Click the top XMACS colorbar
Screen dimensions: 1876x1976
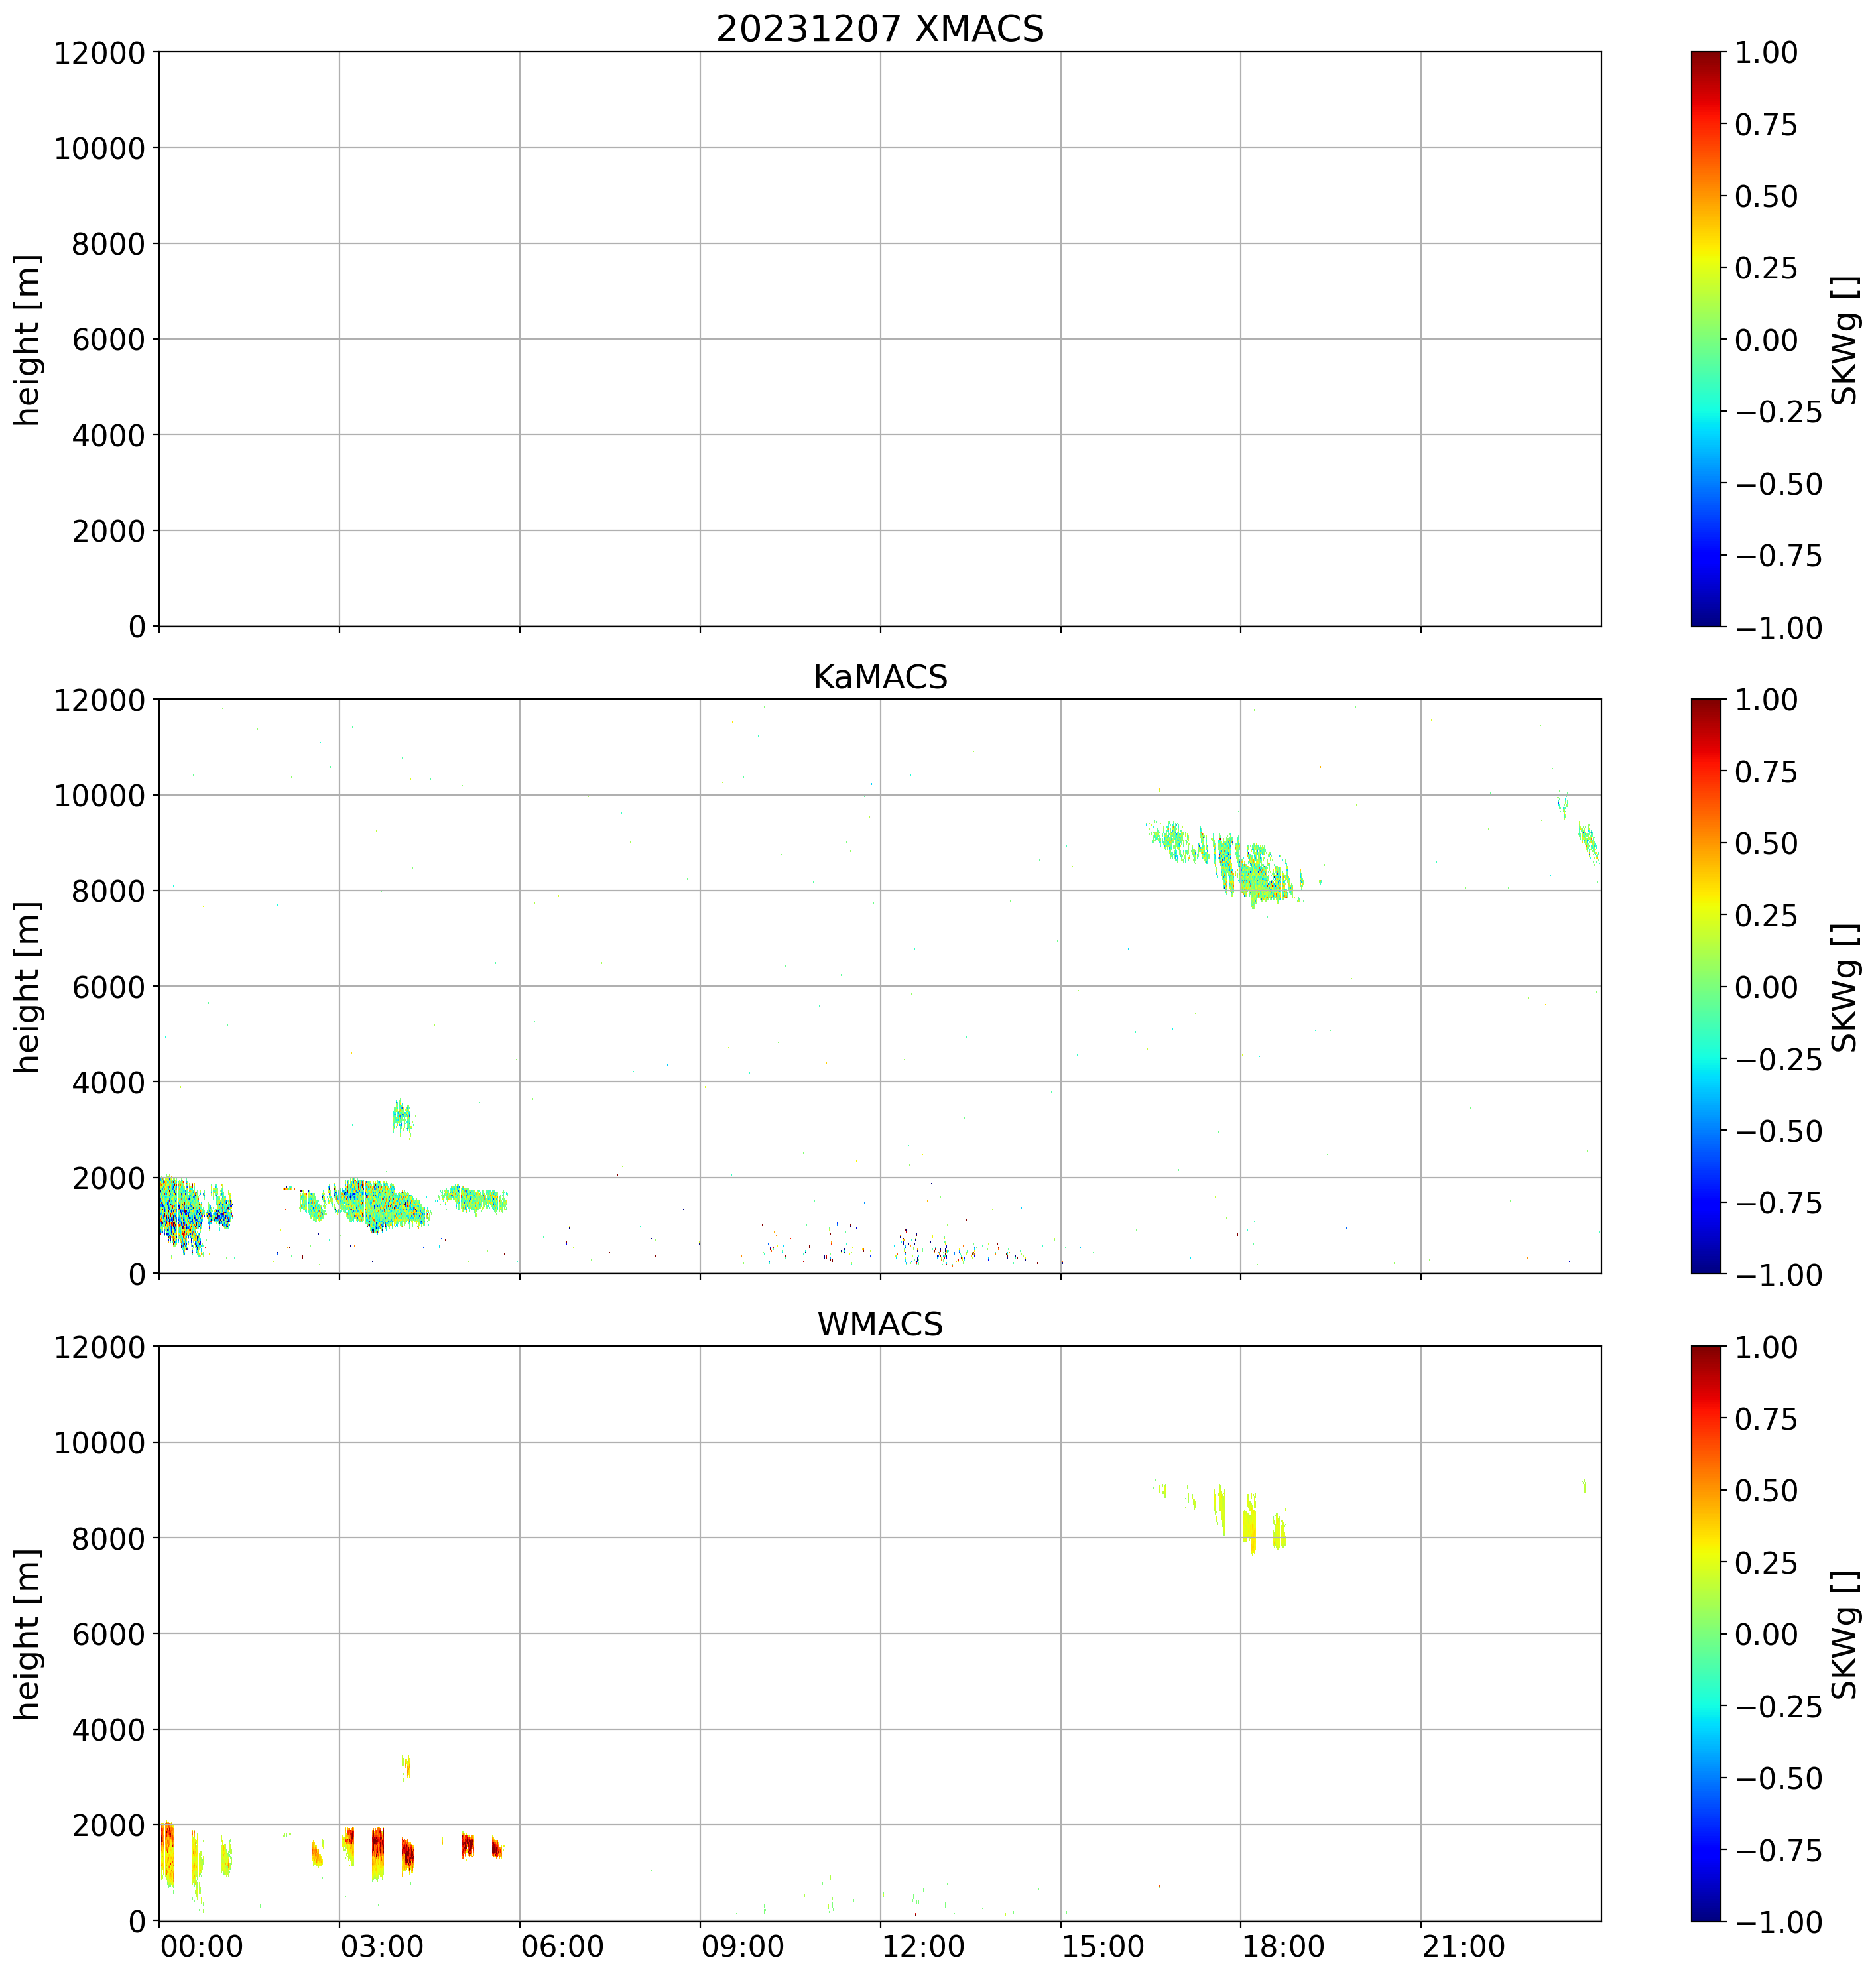point(1706,339)
